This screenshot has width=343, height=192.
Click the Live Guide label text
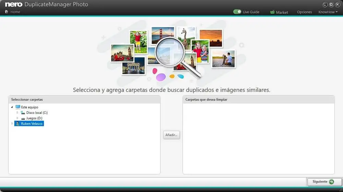(251, 12)
